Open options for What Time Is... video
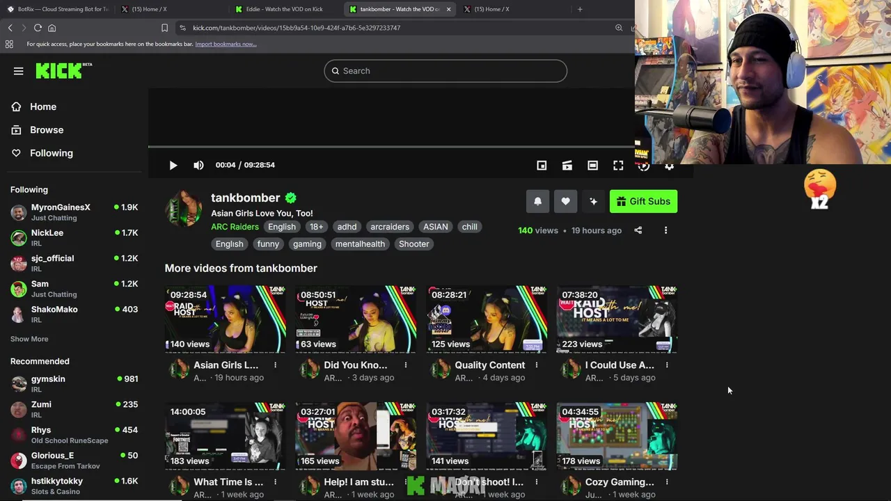Screen dimensions: 891x501 [275, 482]
